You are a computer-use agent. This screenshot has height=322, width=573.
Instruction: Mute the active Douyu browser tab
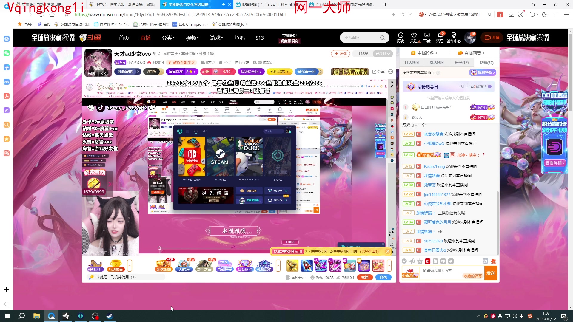click(224, 4)
